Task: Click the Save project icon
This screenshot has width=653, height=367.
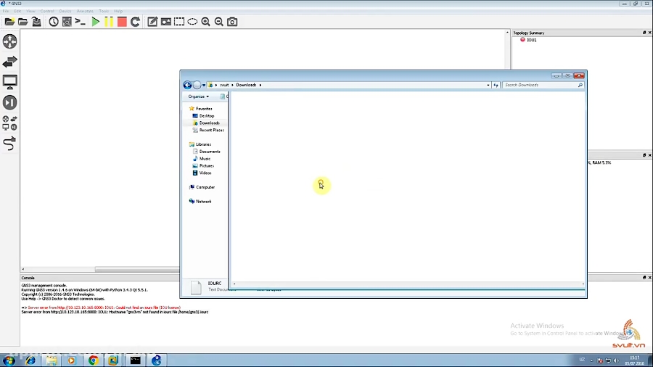Action: [37, 22]
